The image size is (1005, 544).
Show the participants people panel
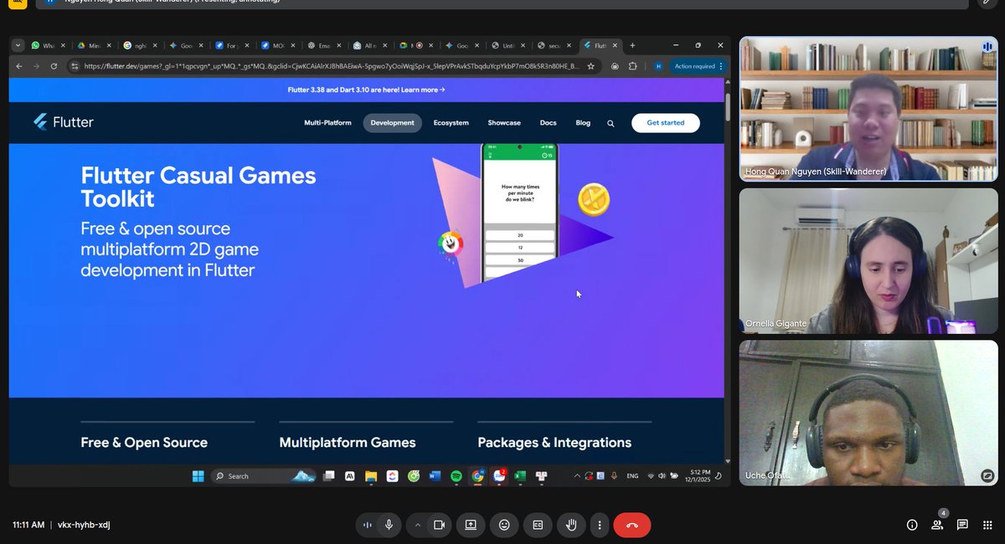coord(937,525)
